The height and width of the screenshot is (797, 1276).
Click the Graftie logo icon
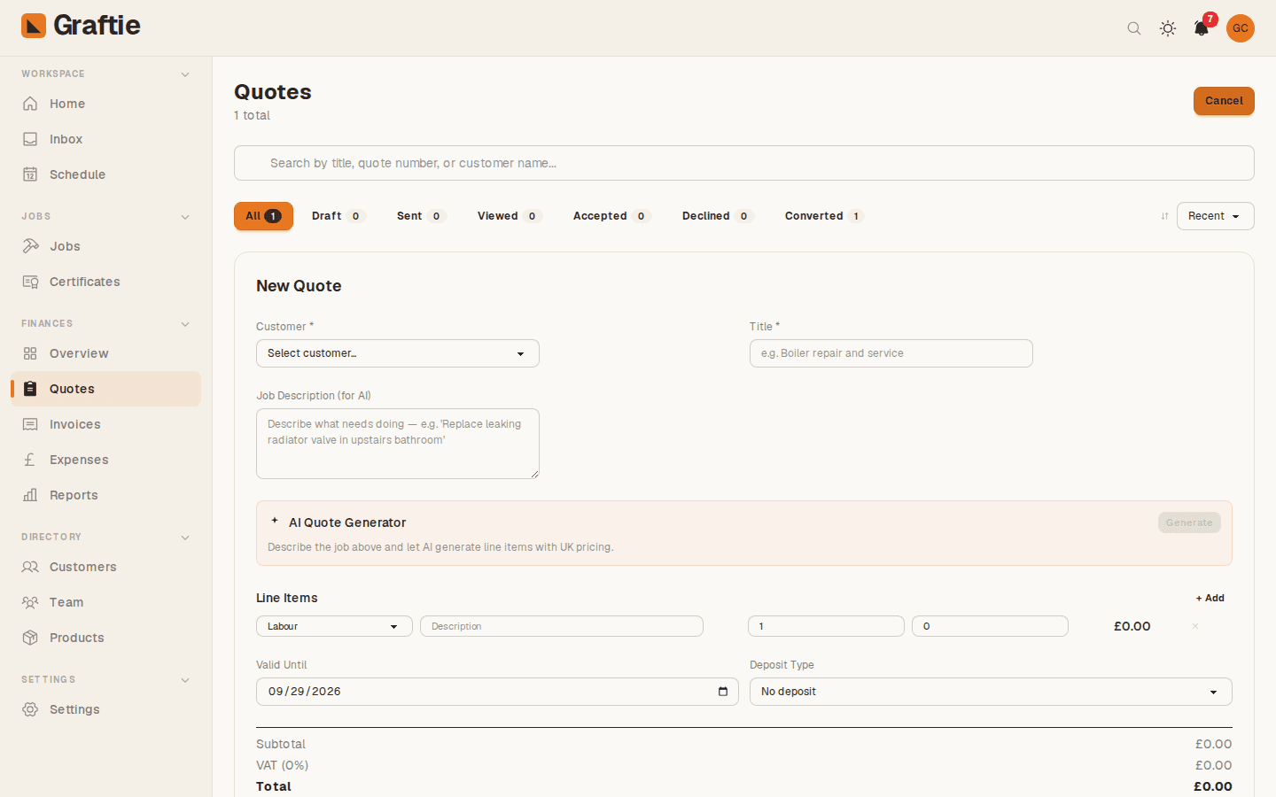click(x=34, y=26)
